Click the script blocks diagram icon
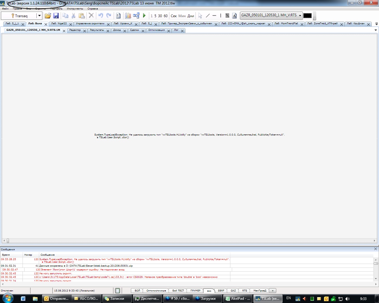Screen dimensions: 379x303 [136, 16]
